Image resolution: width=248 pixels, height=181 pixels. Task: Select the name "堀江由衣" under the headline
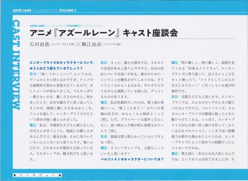click(x=92, y=44)
